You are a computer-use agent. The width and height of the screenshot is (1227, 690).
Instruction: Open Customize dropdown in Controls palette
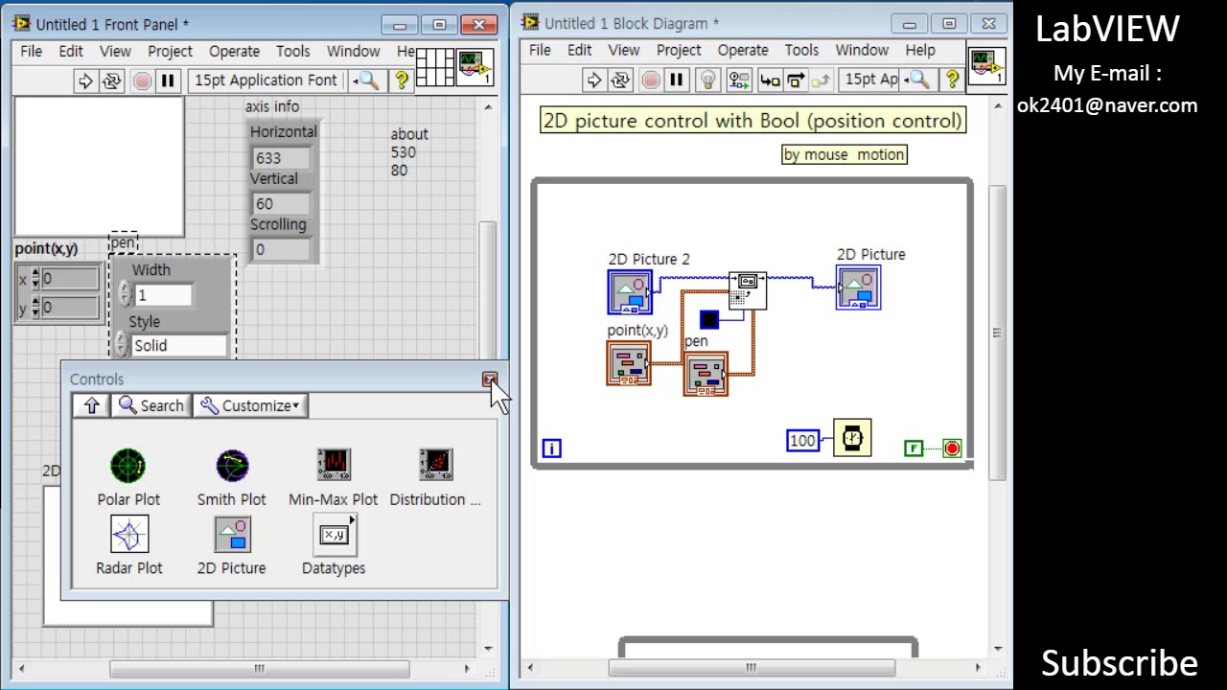(x=249, y=405)
